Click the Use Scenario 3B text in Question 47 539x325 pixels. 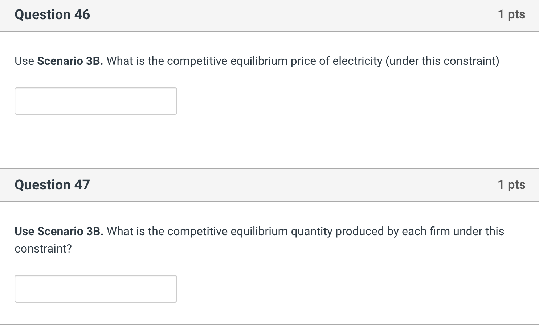pyautogui.click(x=59, y=231)
